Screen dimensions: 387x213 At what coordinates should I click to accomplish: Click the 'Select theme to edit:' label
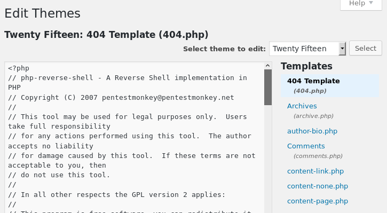coord(224,49)
